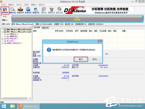Switch to the 浏览文件 tab
The image size is (145, 109).
45,28
